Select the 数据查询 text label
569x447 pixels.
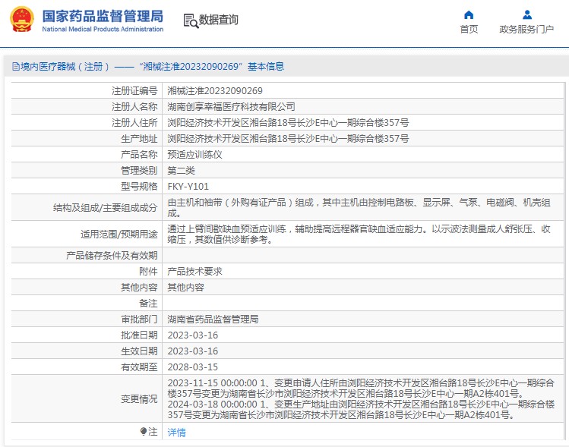click(x=218, y=20)
